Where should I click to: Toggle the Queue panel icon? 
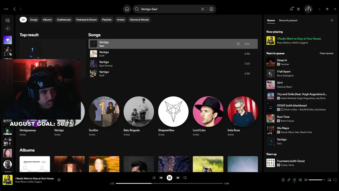tap(295, 180)
